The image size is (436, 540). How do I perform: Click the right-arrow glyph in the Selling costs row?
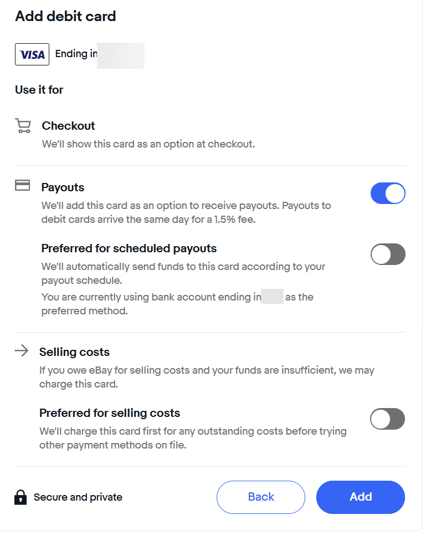(x=22, y=350)
